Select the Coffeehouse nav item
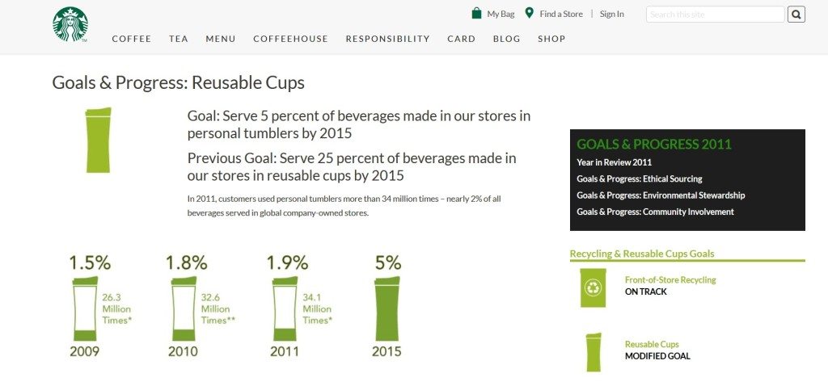828x386 pixels. pos(290,39)
